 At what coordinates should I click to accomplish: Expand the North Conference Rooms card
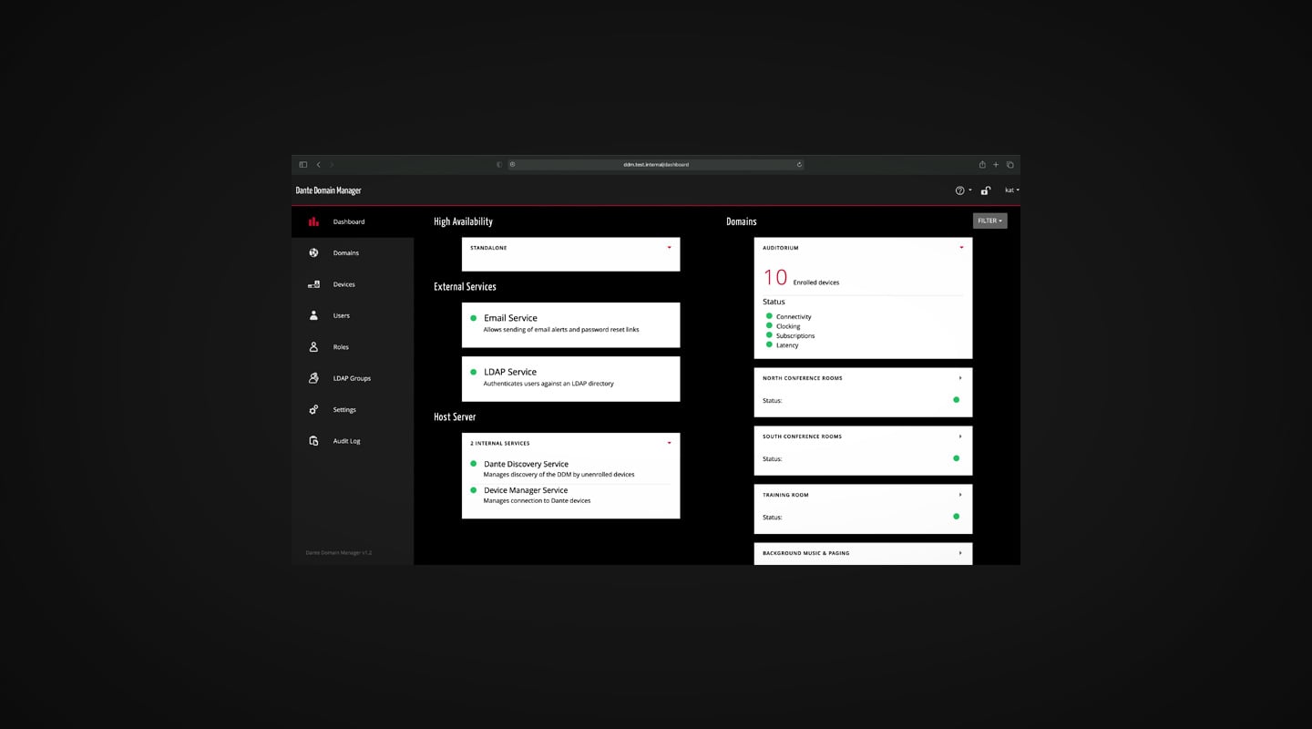pyautogui.click(x=960, y=378)
